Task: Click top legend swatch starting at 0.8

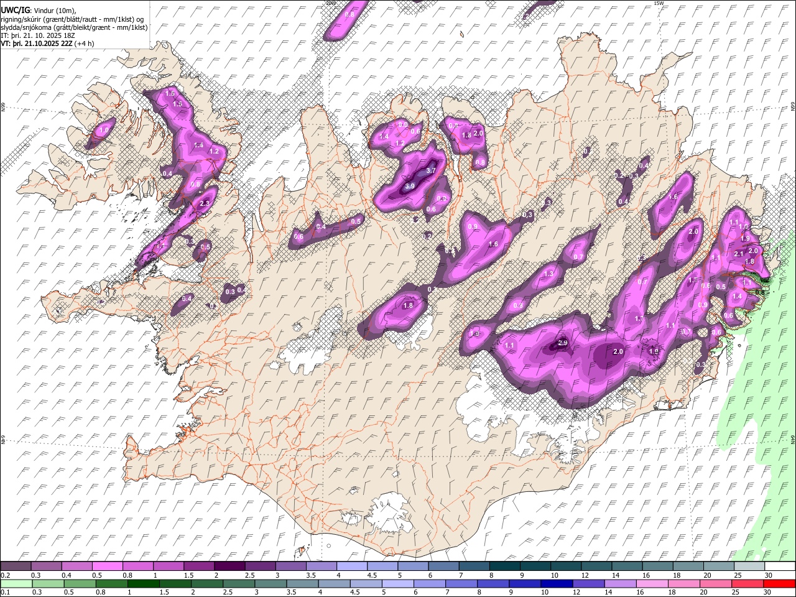Action: tap(137, 567)
